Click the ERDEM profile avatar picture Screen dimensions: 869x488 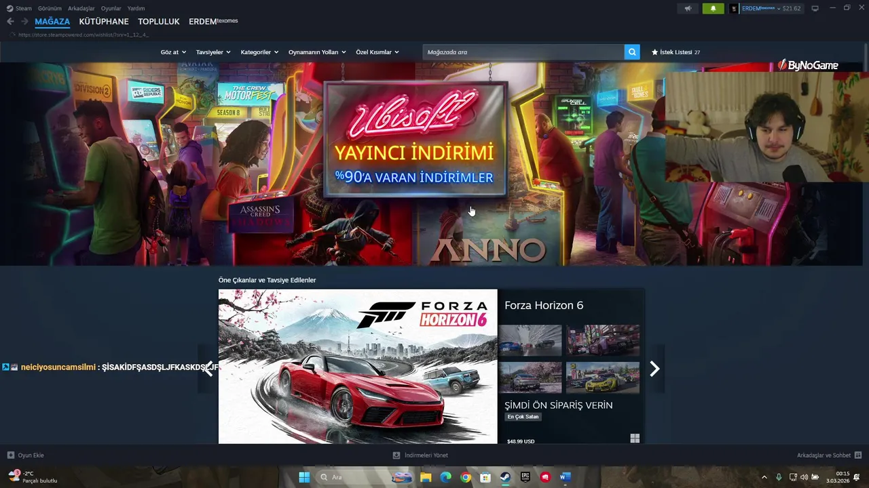click(734, 8)
